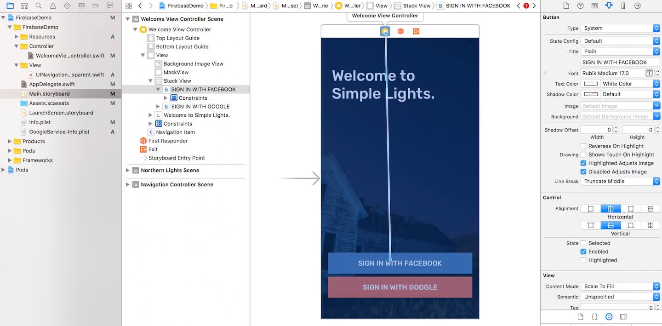The width and height of the screenshot is (662, 326).
Task: Click the First Responder icon in scene dock
Action: pyautogui.click(x=400, y=31)
